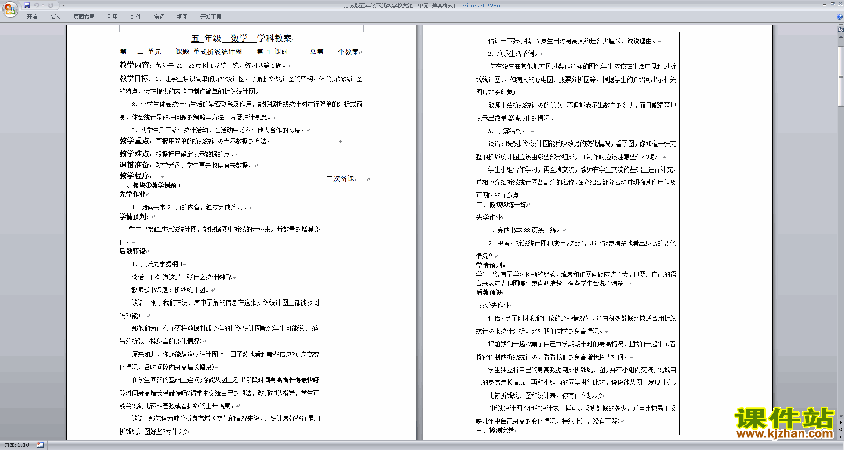
Task: Click the macro recording status bar icon
Action: point(40,445)
